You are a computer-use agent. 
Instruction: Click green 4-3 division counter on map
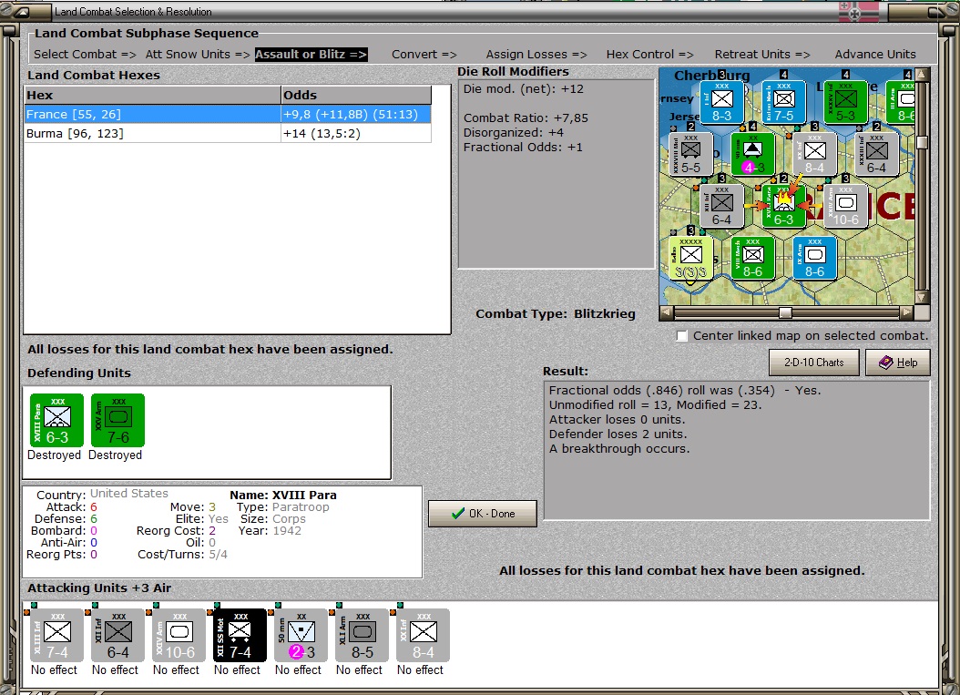click(752, 154)
